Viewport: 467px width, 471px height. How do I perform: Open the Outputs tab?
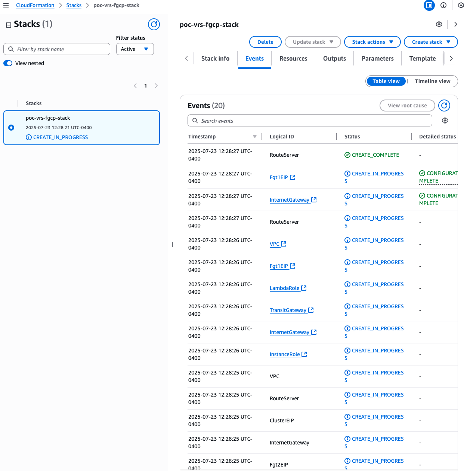(x=334, y=58)
